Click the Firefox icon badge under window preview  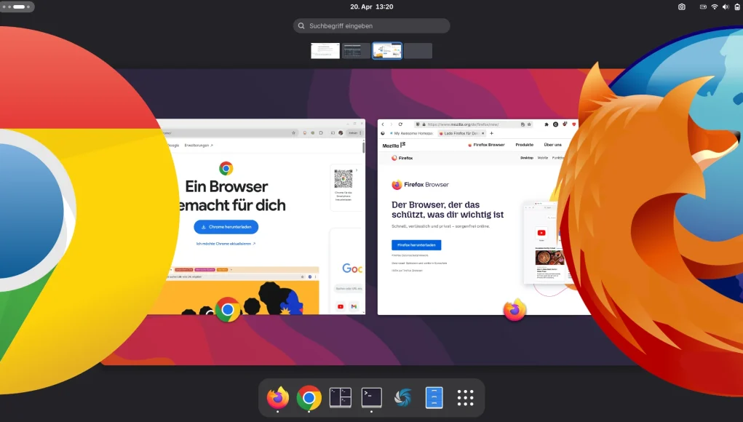[x=514, y=310]
